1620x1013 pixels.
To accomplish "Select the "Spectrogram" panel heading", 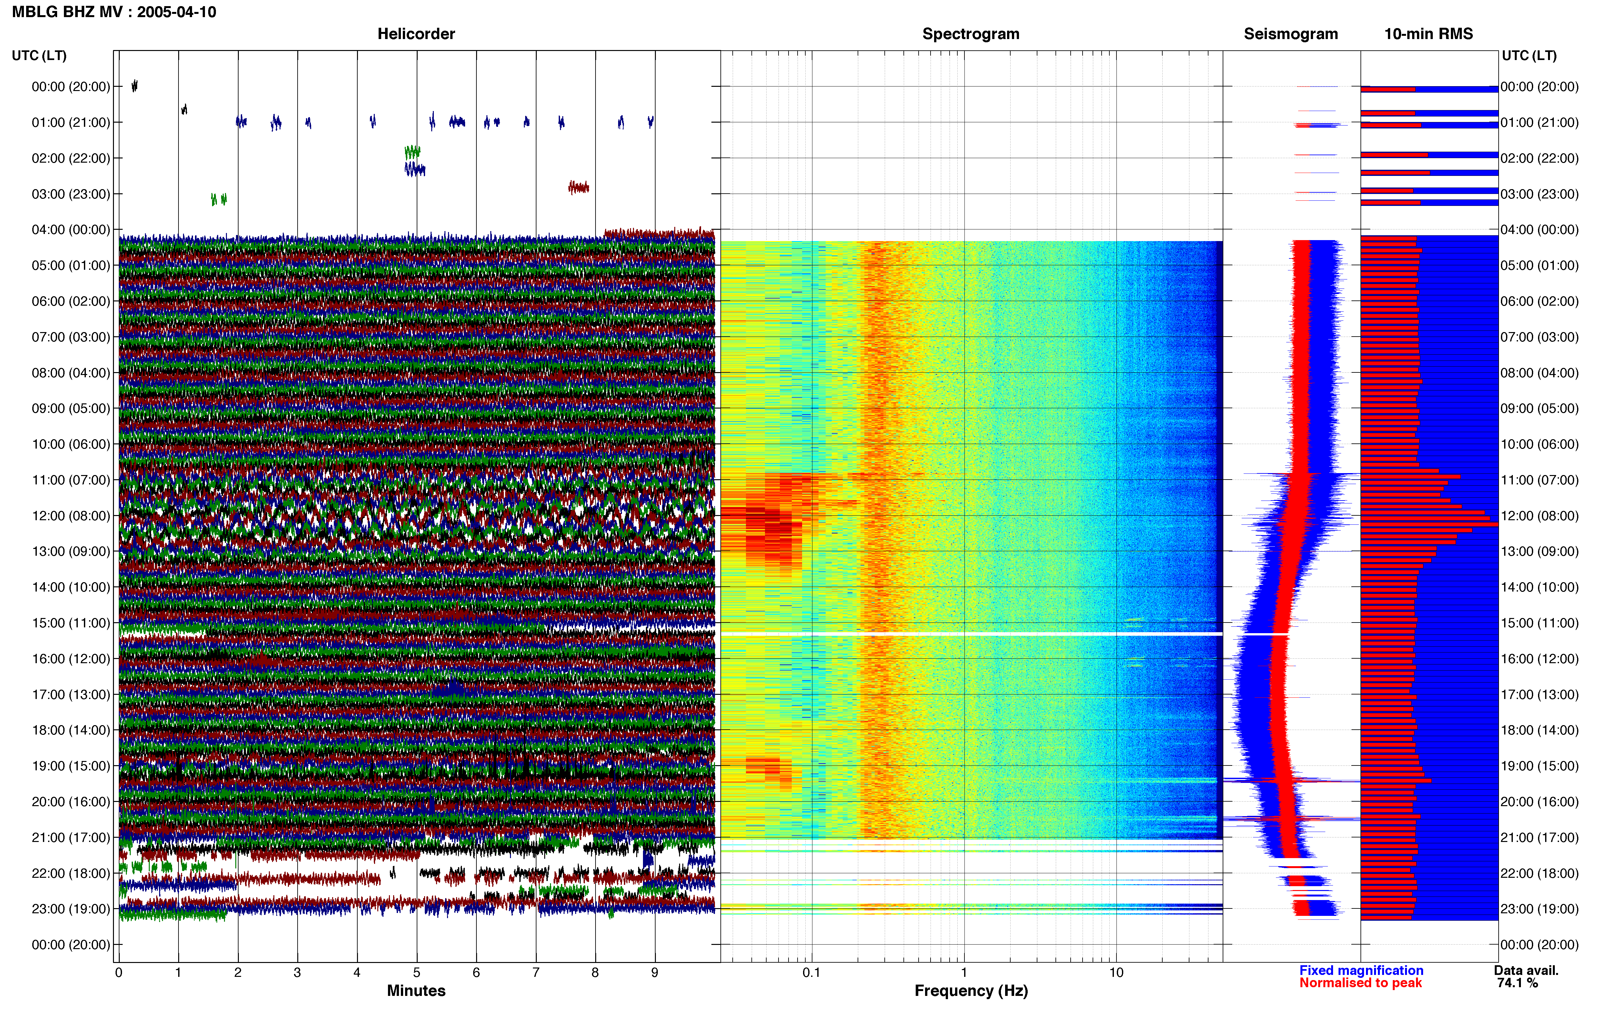I will pos(971,34).
